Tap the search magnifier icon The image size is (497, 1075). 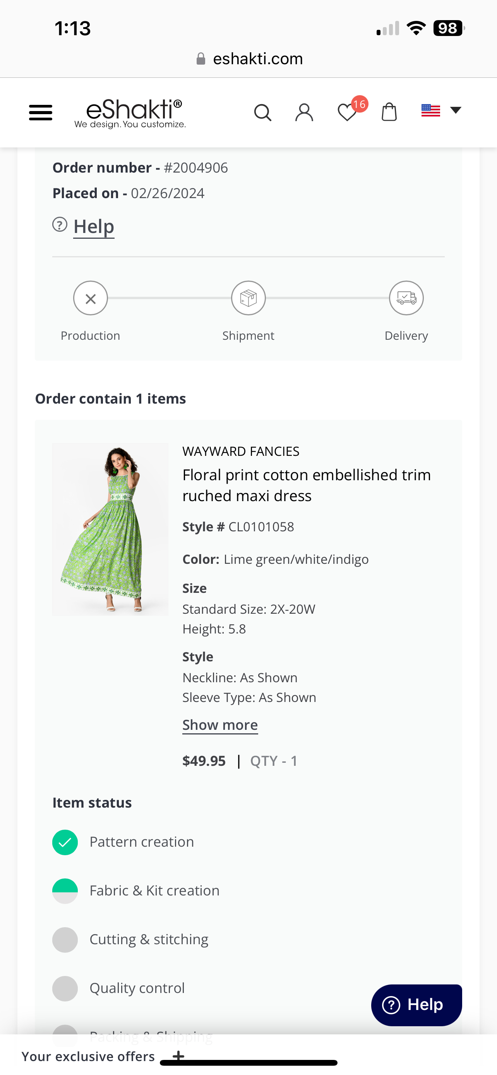(262, 112)
